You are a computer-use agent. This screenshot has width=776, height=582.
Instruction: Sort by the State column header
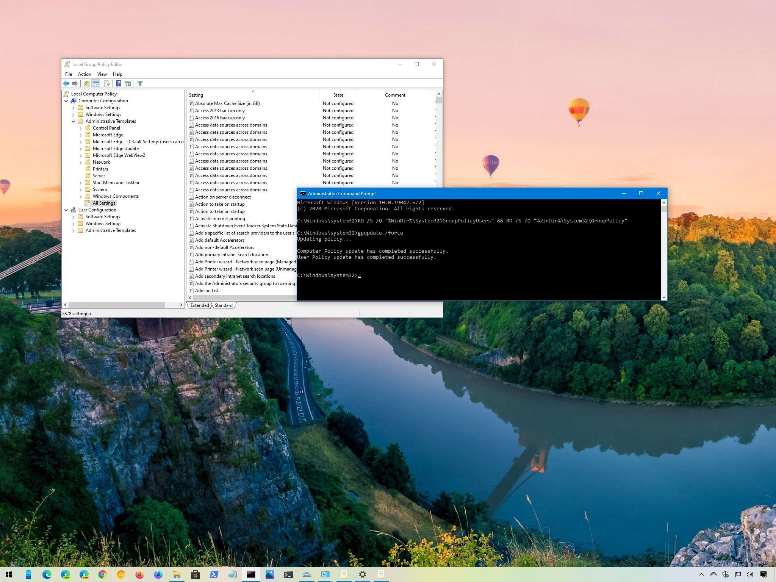coord(338,95)
